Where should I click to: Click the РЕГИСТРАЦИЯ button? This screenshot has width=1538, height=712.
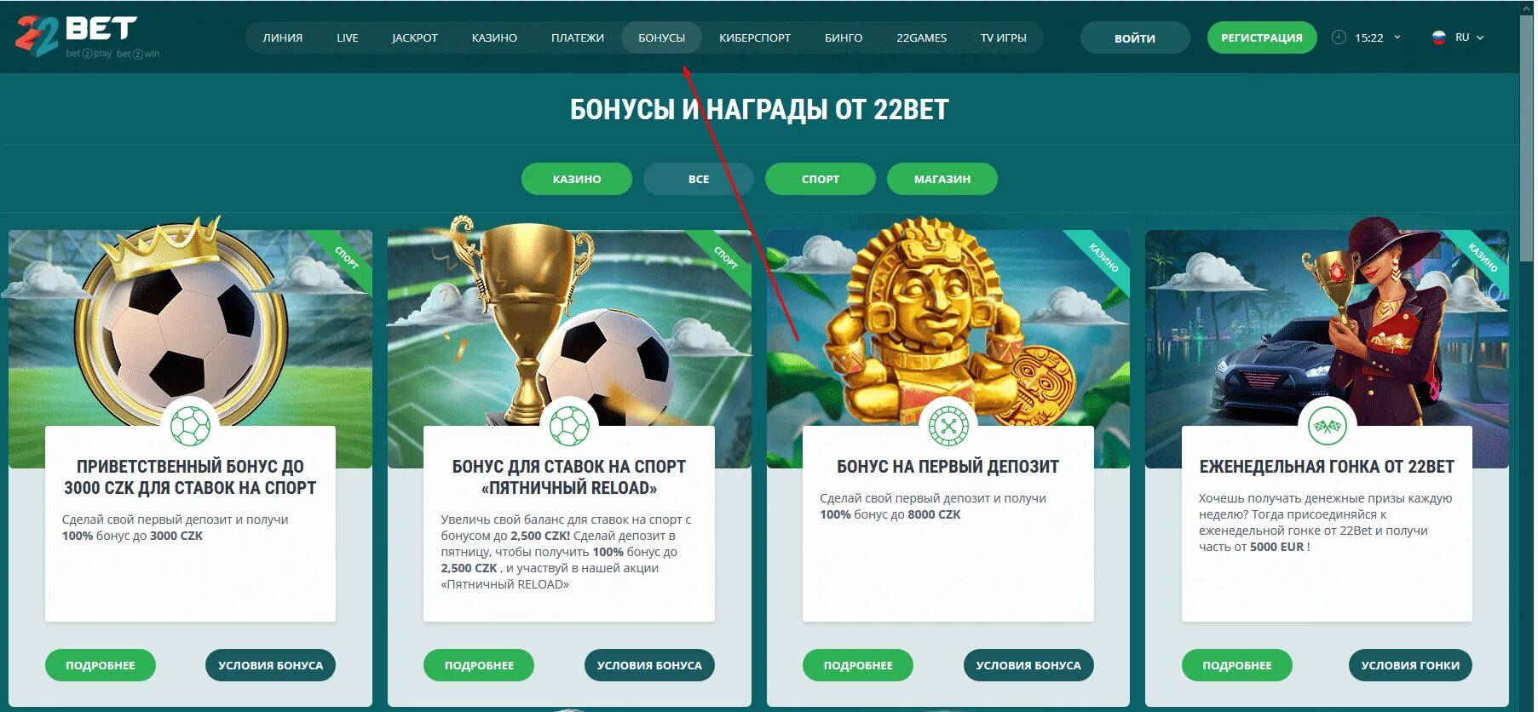(x=1262, y=37)
